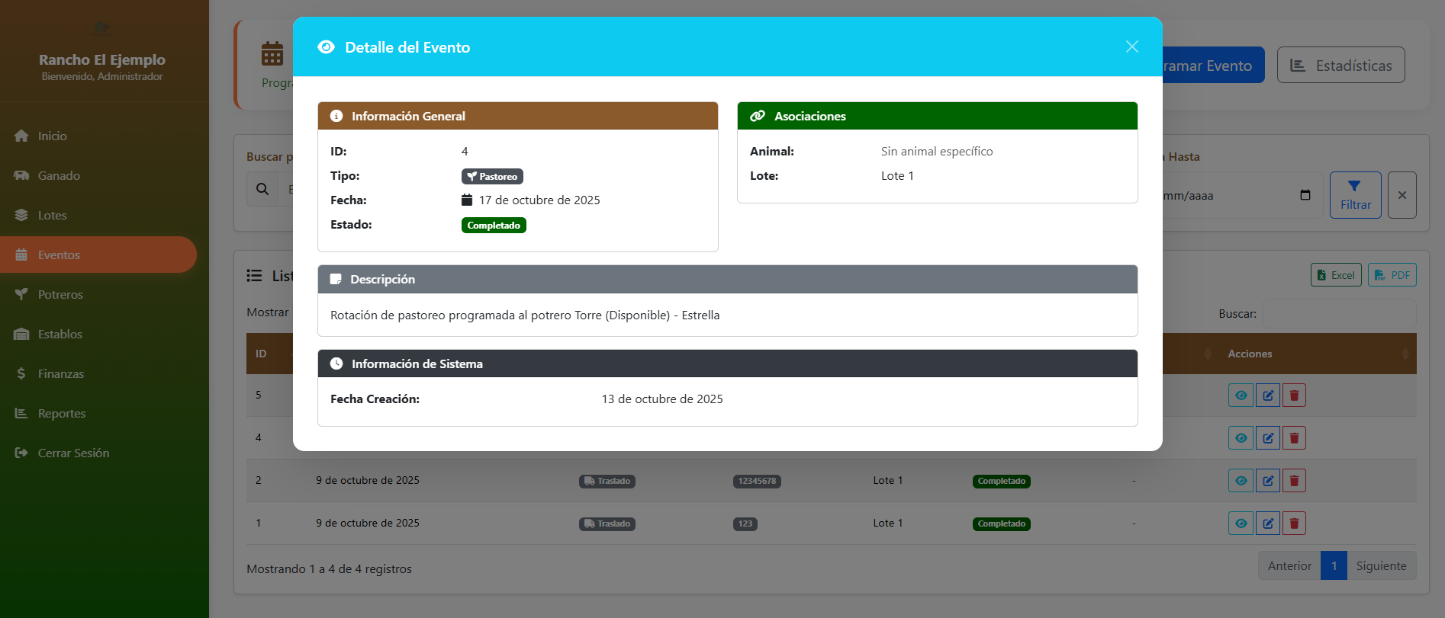Viewport: 1445px width, 618px height.
Task: Click the chart icon beside Reportes
Action: pos(21,413)
